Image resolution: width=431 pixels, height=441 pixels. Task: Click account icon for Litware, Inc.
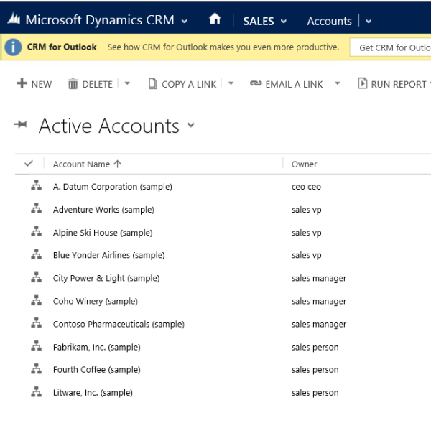coord(37,392)
